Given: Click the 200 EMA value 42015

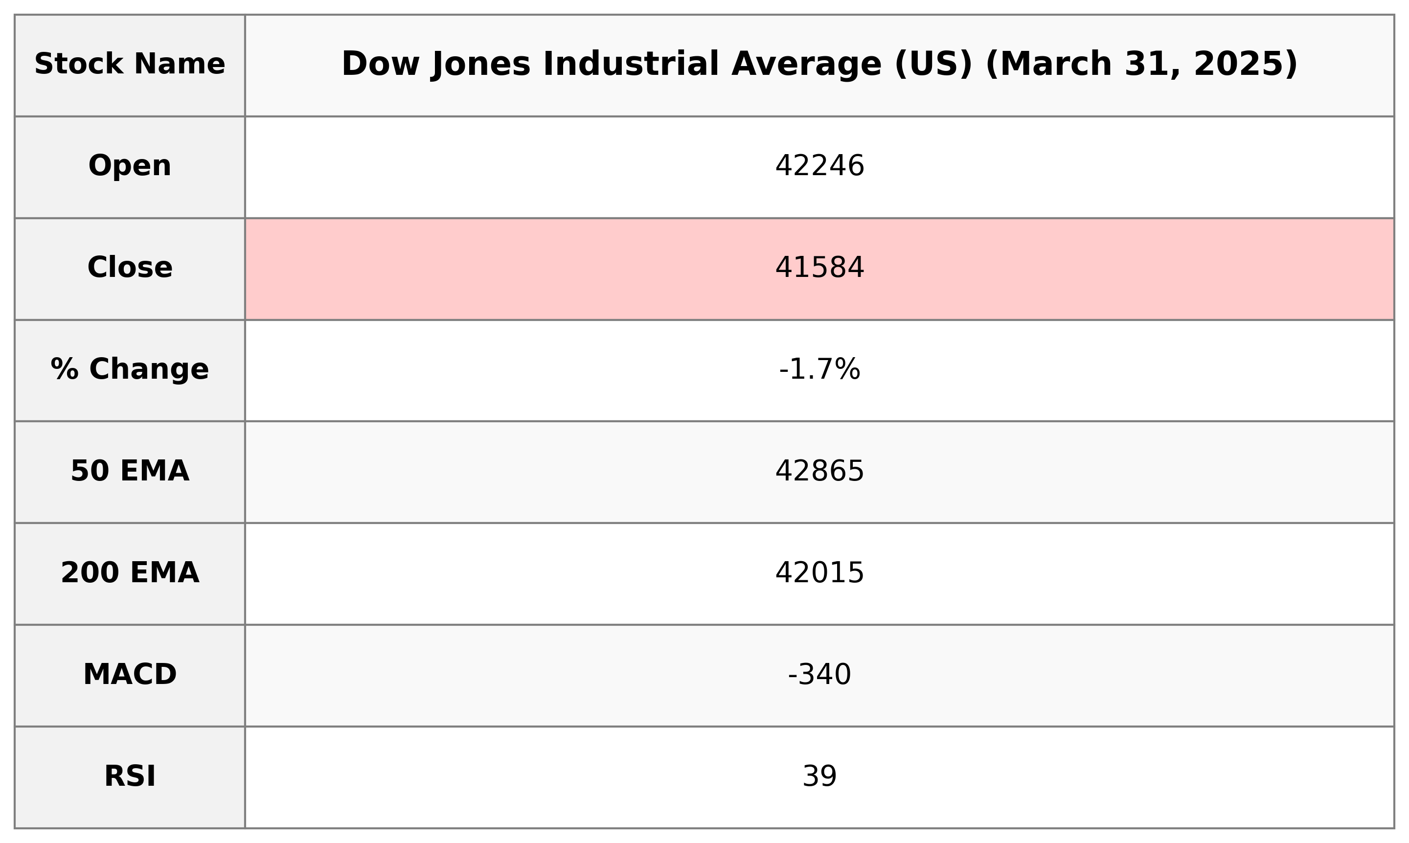Looking at the screenshot, I should [x=819, y=573].
